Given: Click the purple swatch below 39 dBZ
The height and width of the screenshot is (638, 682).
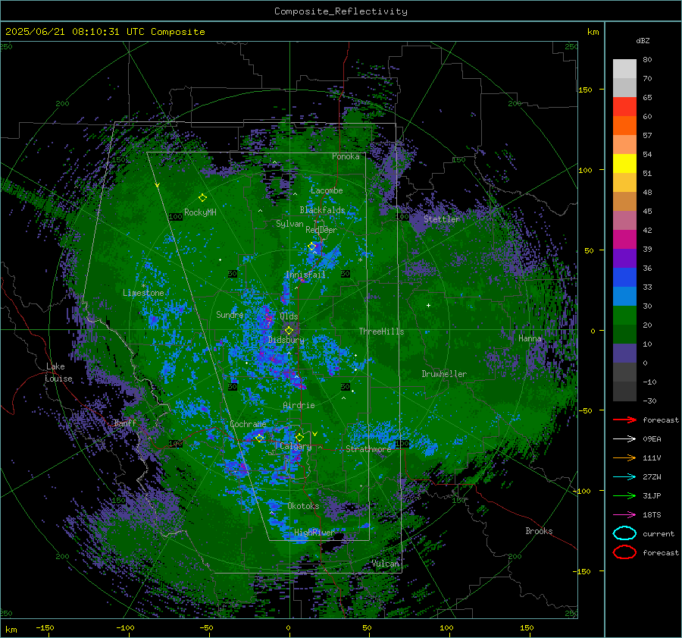Looking at the screenshot, I should [624, 259].
